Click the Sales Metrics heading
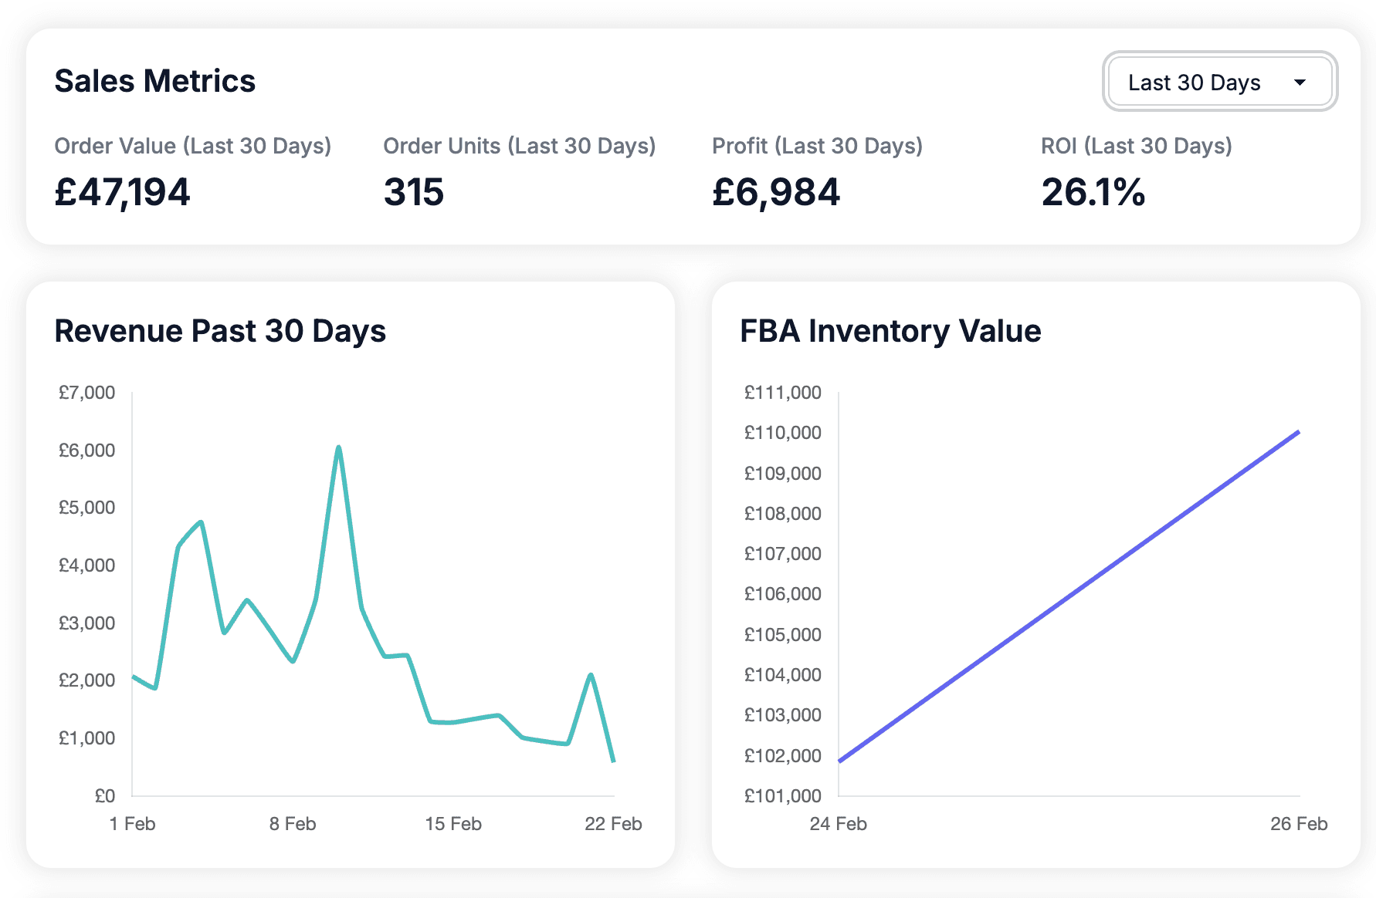Image resolution: width=1376 pixels, height=898 pixels. (154, 81)
